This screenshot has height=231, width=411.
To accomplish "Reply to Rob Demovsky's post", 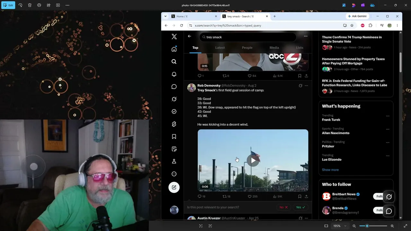I will coord(201,196).
